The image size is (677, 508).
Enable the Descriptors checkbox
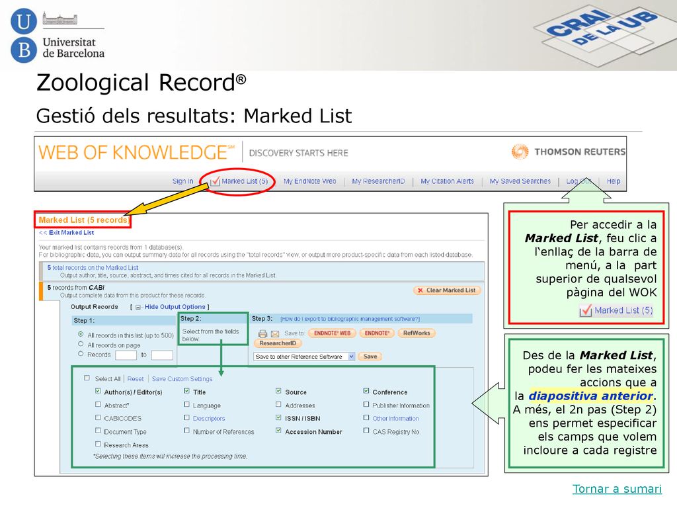(x=186, y=418)
